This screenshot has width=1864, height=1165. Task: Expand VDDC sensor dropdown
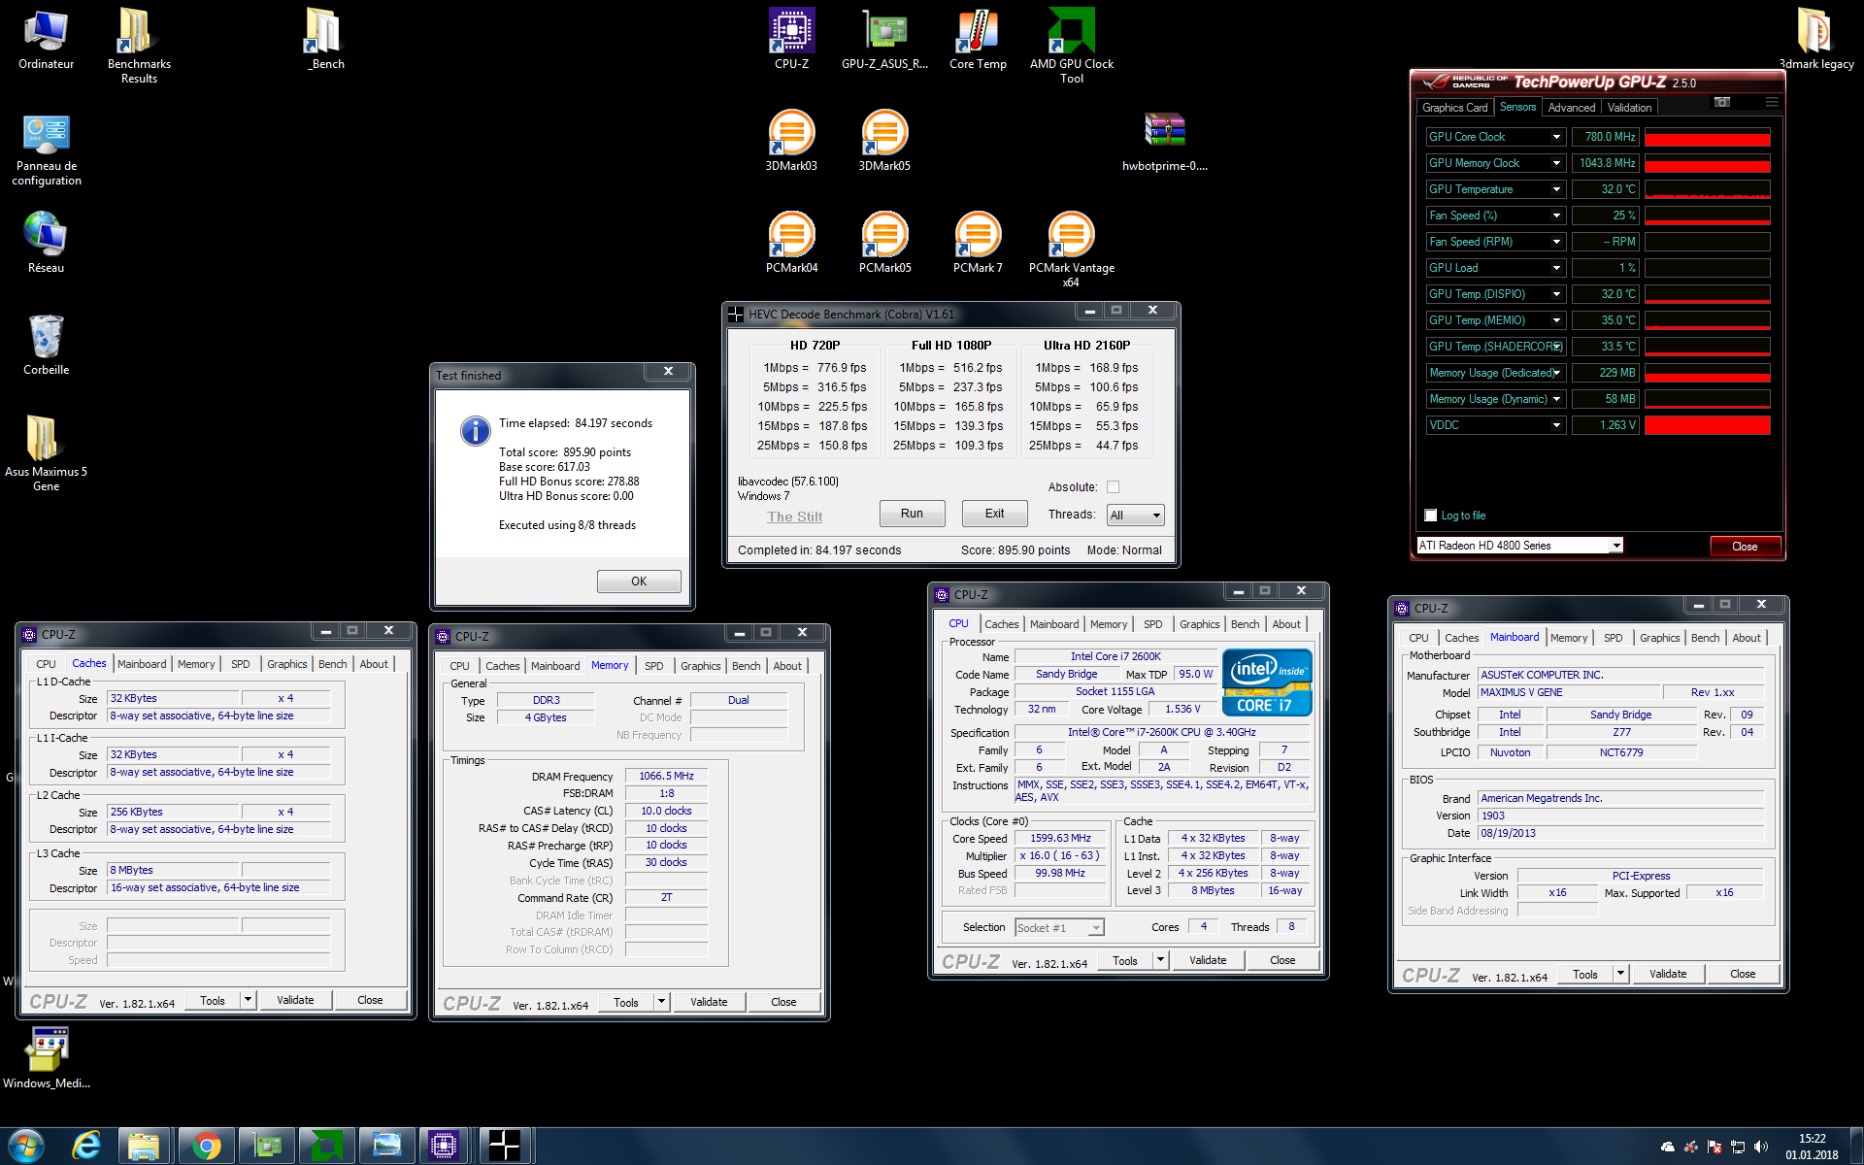(x=1556, y=425)
